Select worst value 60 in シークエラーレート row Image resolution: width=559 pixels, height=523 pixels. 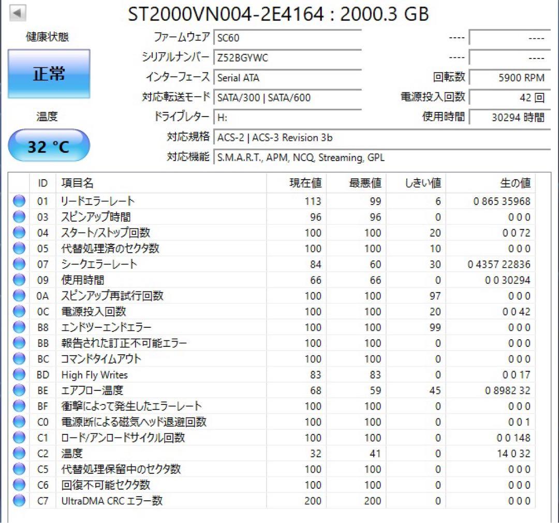375,265
